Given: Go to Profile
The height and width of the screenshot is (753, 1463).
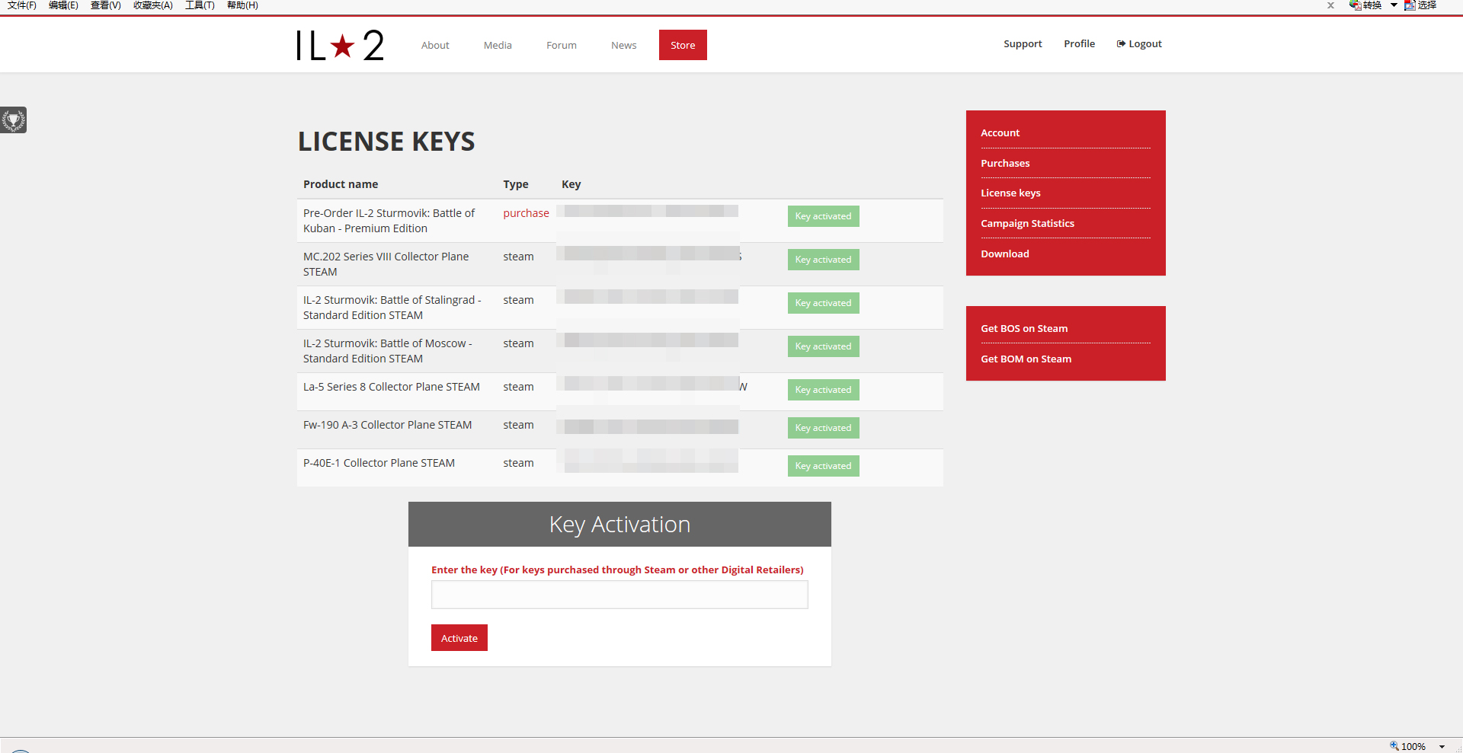Looking at the screenshot, I should (x=1079, y=43).
